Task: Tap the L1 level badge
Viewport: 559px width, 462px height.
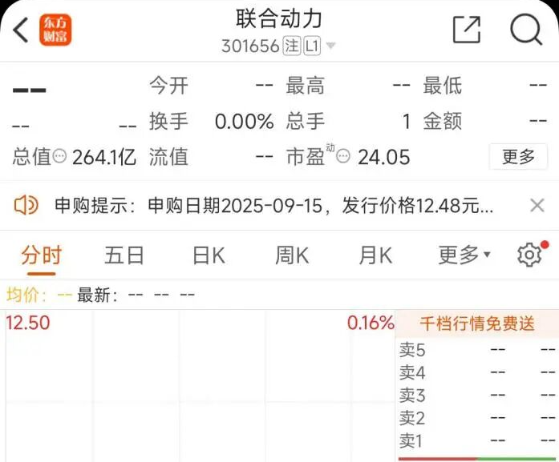Action: point(312,46)
